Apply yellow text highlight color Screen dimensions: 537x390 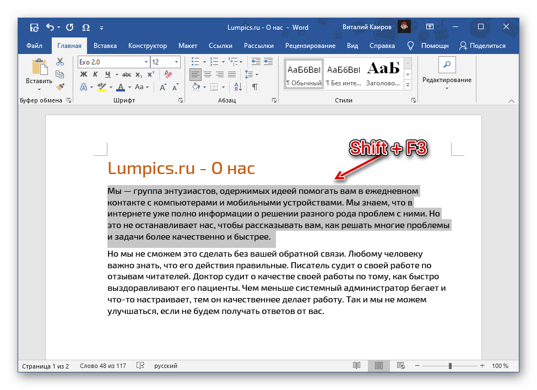point(102,87)
